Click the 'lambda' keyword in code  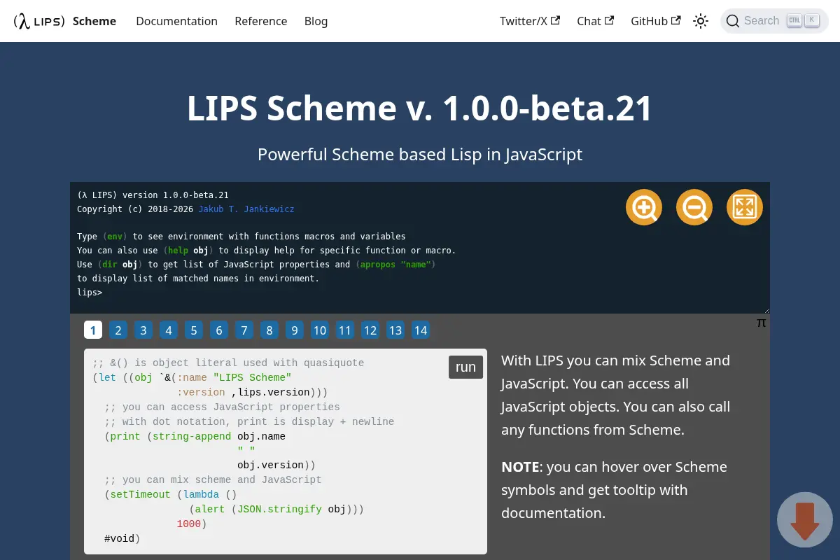coord(201,494)
